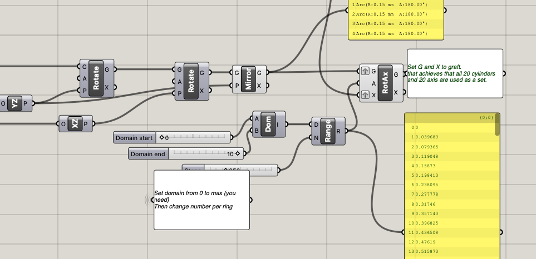Click value 0.47619 in the panel
This screenshot has height=259, width=536.
[426, 242]
